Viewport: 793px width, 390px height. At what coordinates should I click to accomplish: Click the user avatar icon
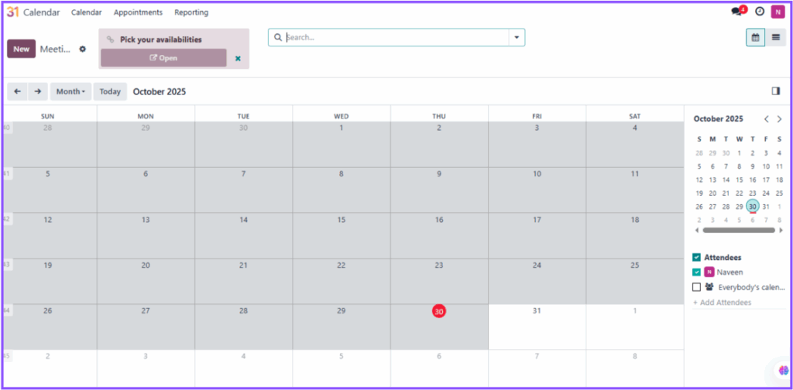point(777,12)
